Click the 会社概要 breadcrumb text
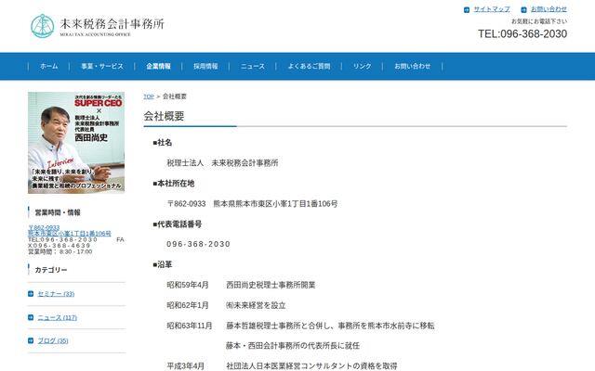The image size is (595, 371). [175, 96]
